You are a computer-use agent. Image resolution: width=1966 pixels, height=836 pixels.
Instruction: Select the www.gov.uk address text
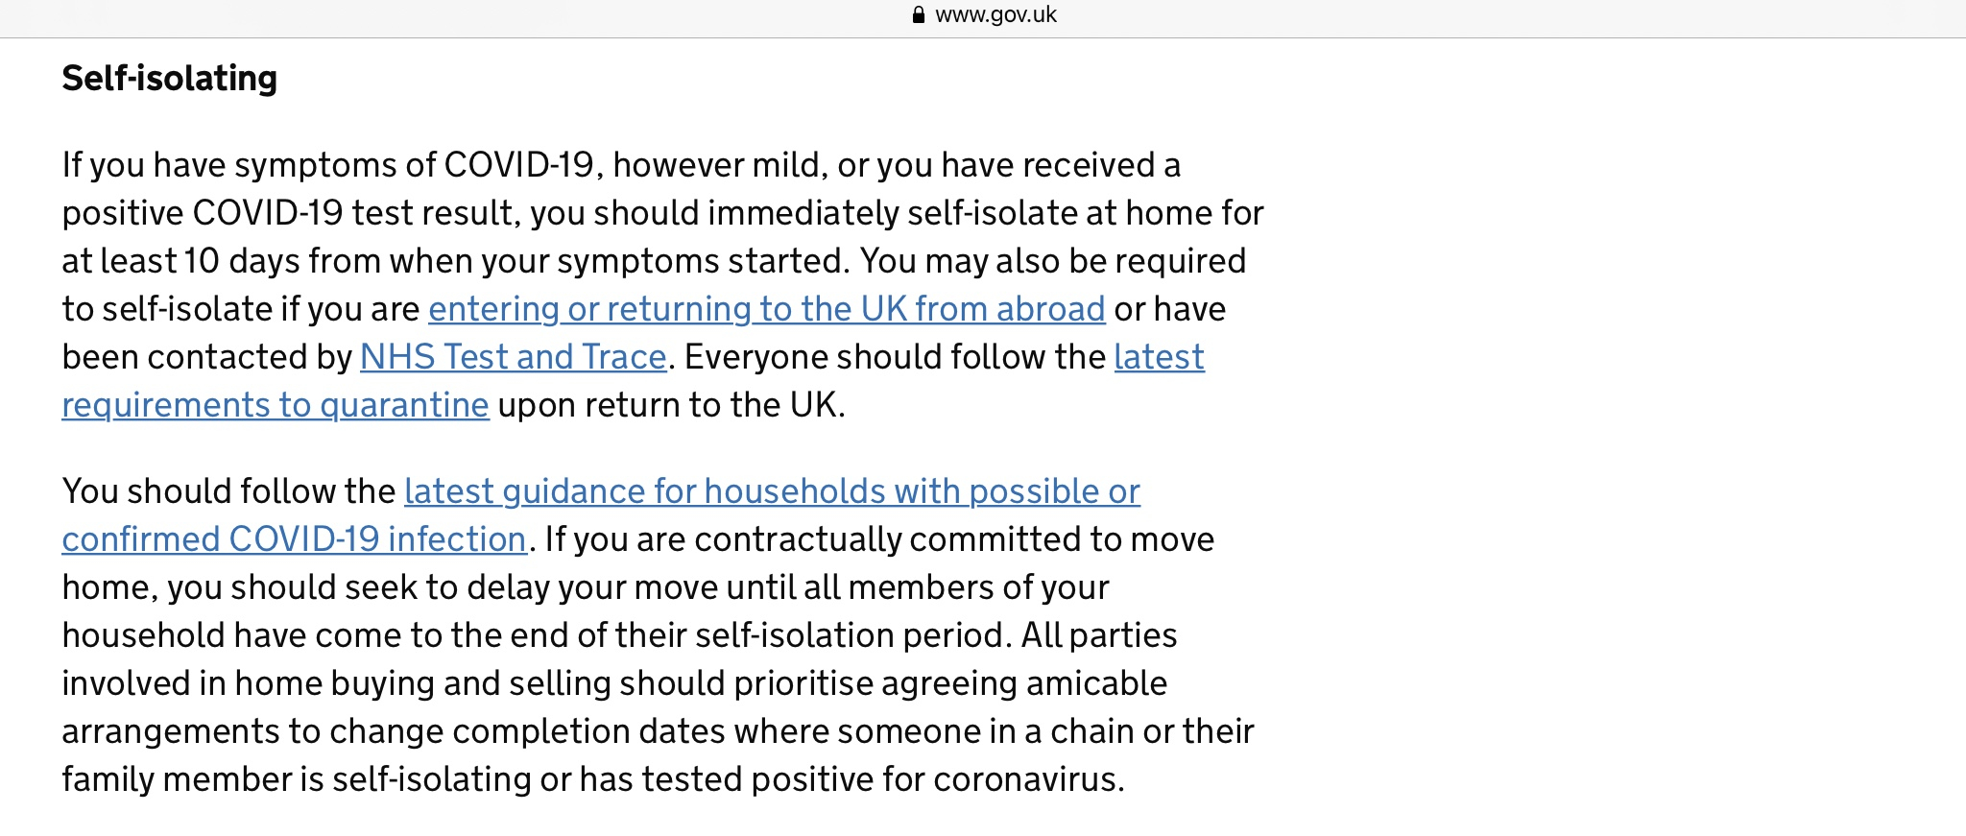[995, 14]
